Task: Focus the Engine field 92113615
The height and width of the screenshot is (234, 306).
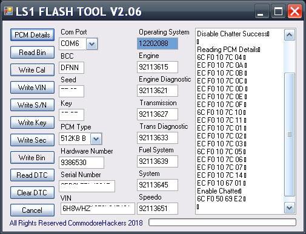Action: coord(158,67)
